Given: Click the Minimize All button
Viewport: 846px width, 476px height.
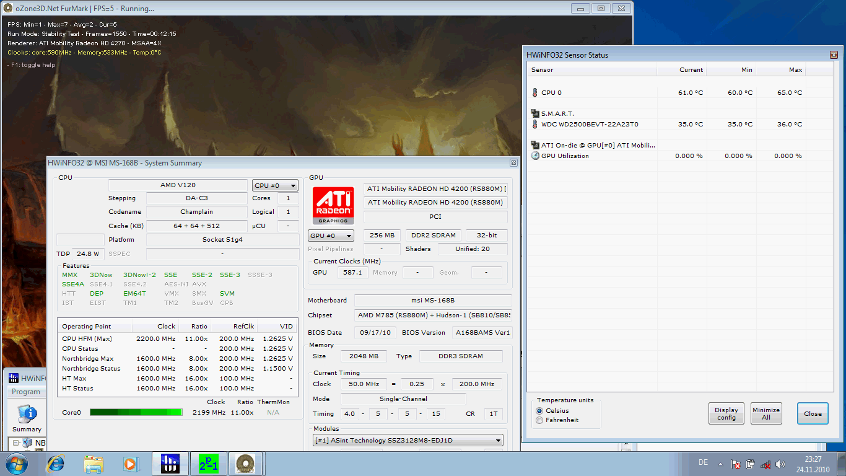Looking at the screenshot, I should [766, 413].
